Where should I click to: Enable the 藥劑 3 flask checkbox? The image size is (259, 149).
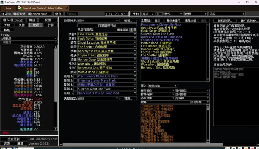click(75, 85)
